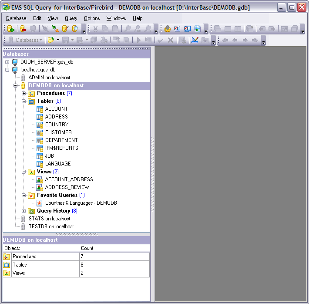The height and width of the screenshot is (304, 309).
Task: Click the Add to Favorites star folder icon
Action: point(205,40)
